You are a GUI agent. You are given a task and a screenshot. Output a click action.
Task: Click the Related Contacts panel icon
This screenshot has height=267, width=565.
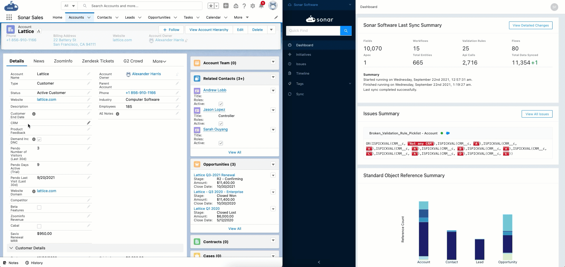(197, 78)
